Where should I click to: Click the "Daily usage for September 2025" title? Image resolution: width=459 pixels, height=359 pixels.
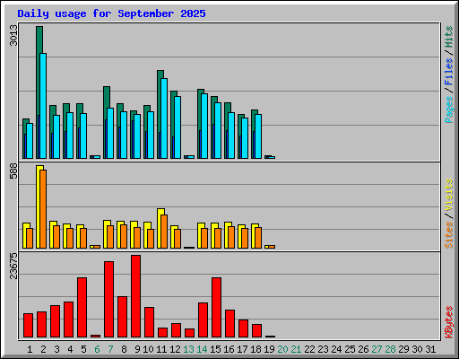(111, 13)
